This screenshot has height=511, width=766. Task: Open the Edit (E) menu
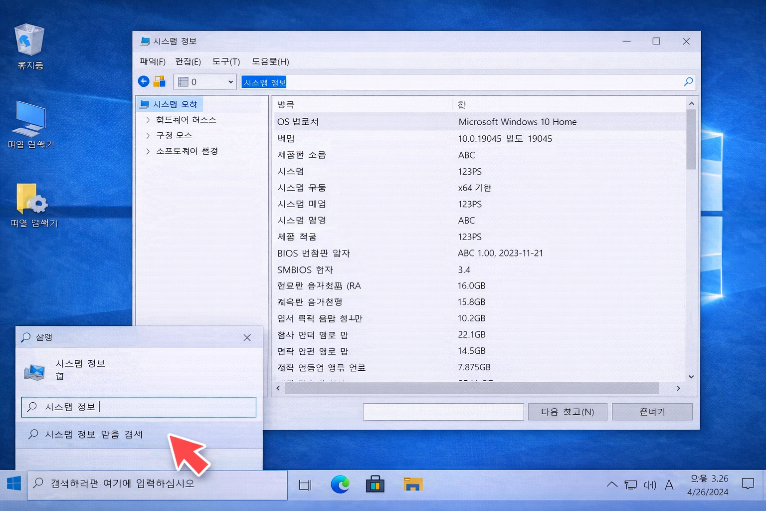[x=188, y=61]
